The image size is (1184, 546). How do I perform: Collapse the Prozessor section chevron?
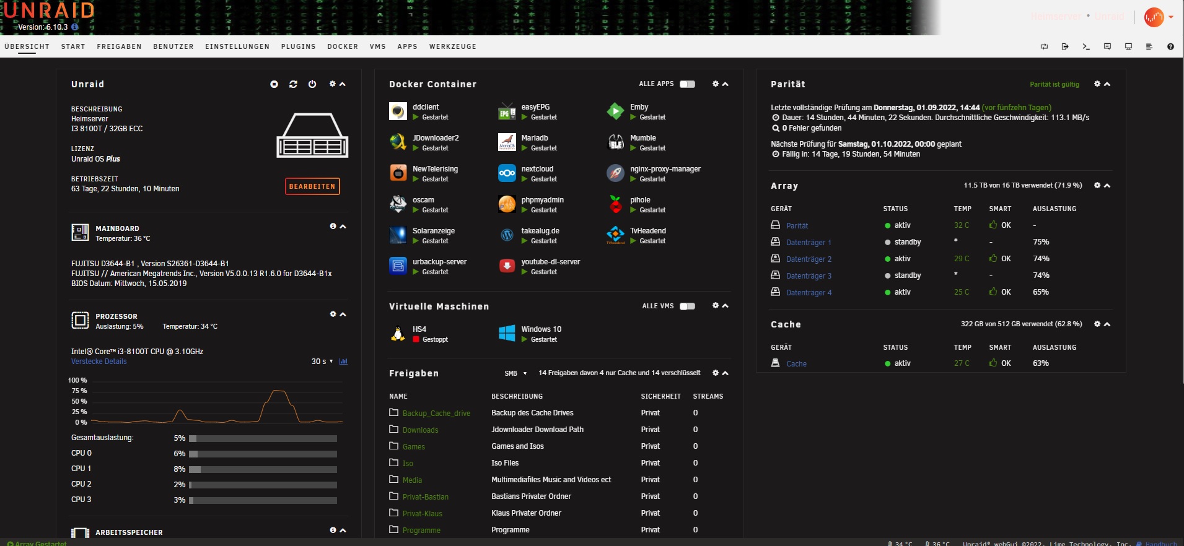coord(343,314)
